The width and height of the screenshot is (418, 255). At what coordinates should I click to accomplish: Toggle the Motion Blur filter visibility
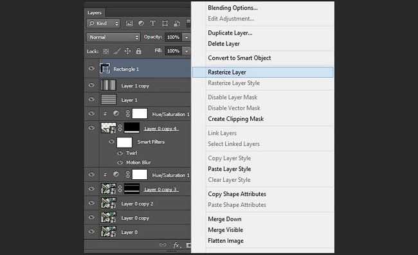click(x=120, y=163)
